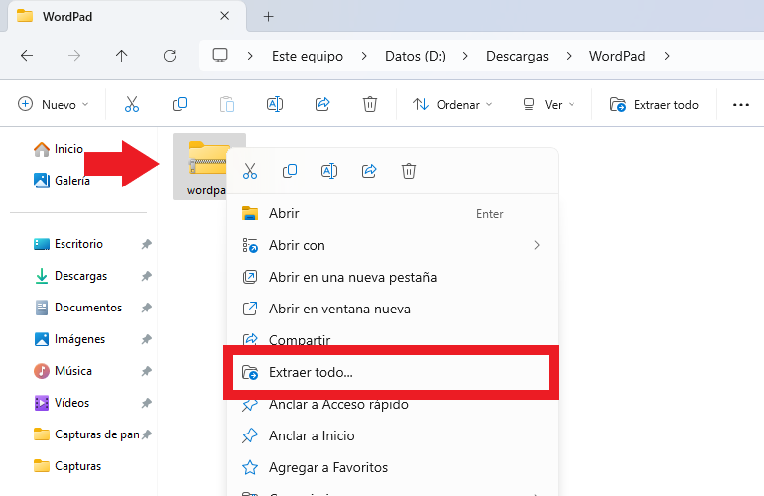Click Delete icon in context menu
The width and height of the screenshot is (764, 496).
409,171
